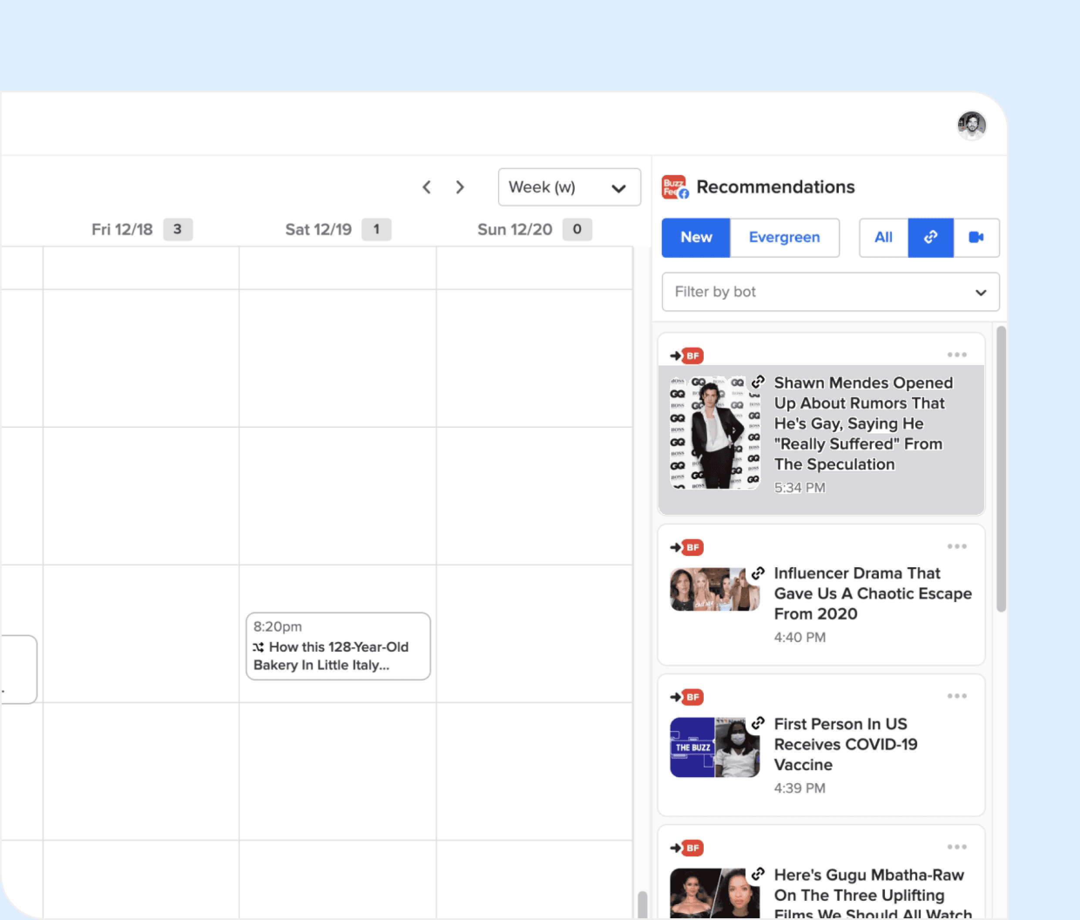
Task: Switch to Evergreen recommendations
Action: tap(784, 238)
